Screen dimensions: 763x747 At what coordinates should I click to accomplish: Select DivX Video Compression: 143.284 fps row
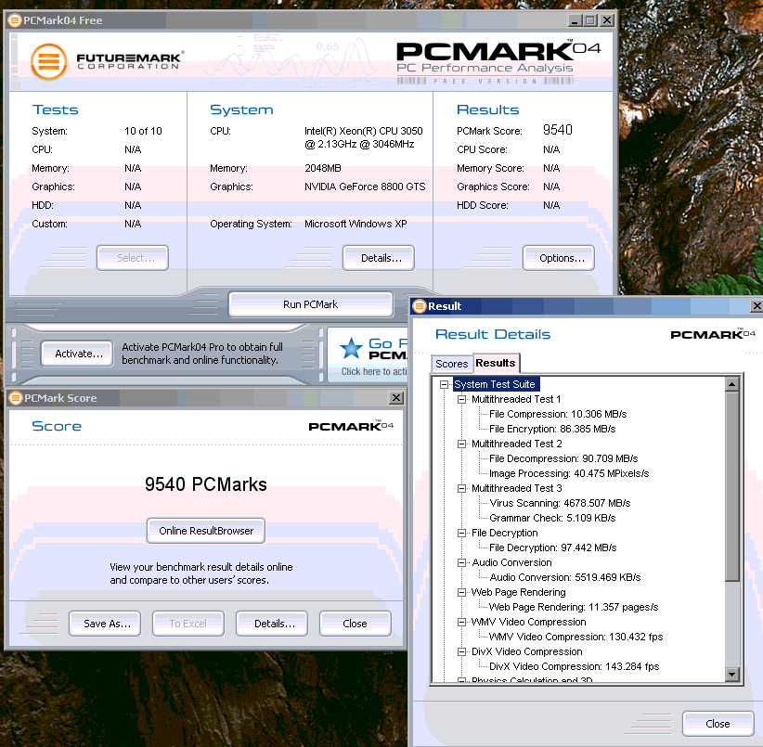[575, 666]
